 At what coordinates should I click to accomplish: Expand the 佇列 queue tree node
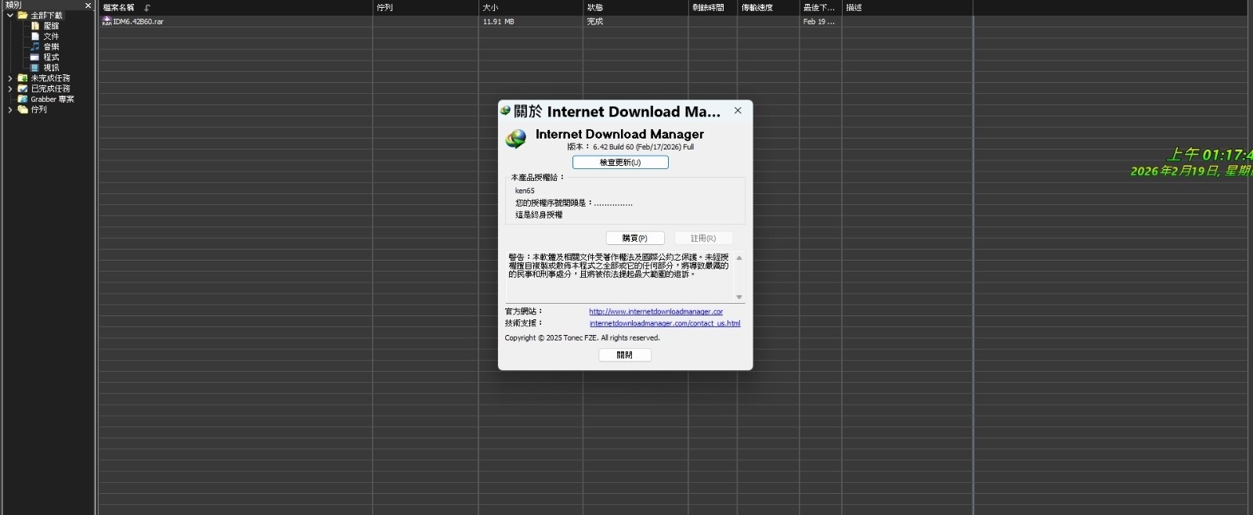[x=10, y=110]
